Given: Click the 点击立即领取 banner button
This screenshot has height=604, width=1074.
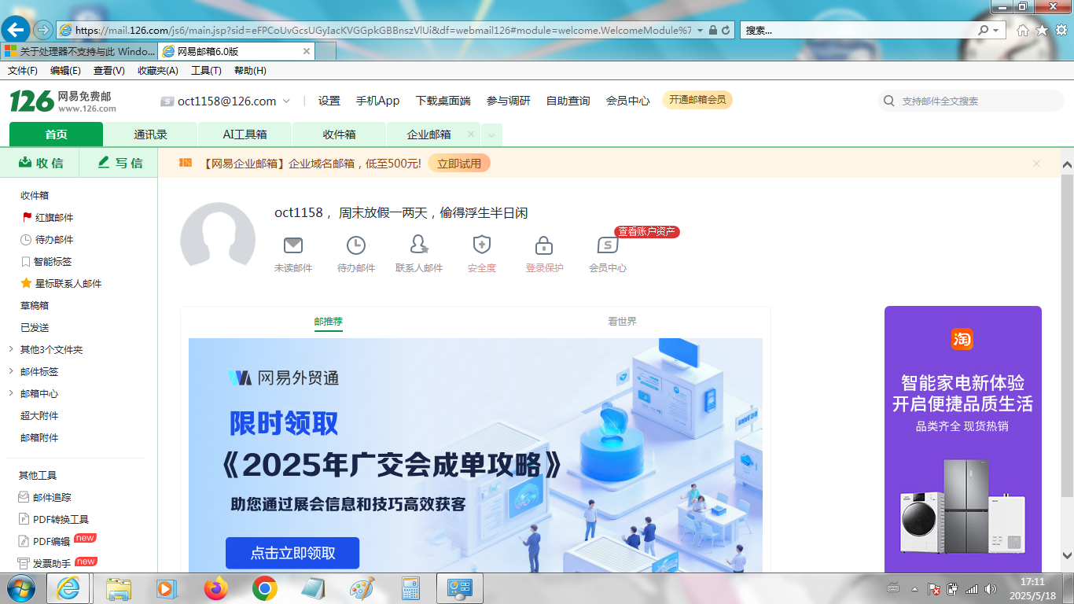Looking at the screenshot, I should pyautogui.click(x=292, y=553).
